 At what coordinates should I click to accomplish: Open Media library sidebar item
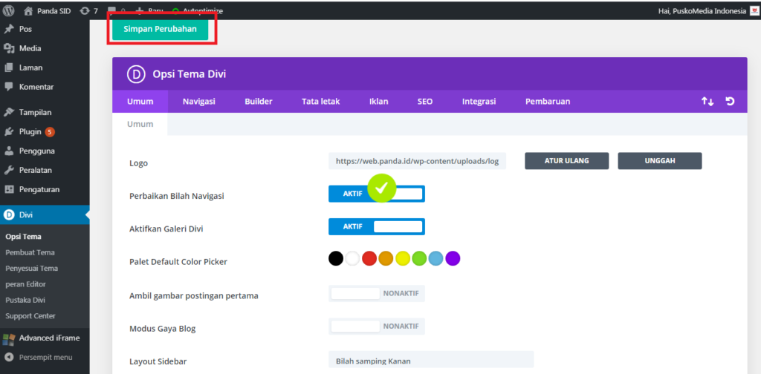click(x=45, y=48)
